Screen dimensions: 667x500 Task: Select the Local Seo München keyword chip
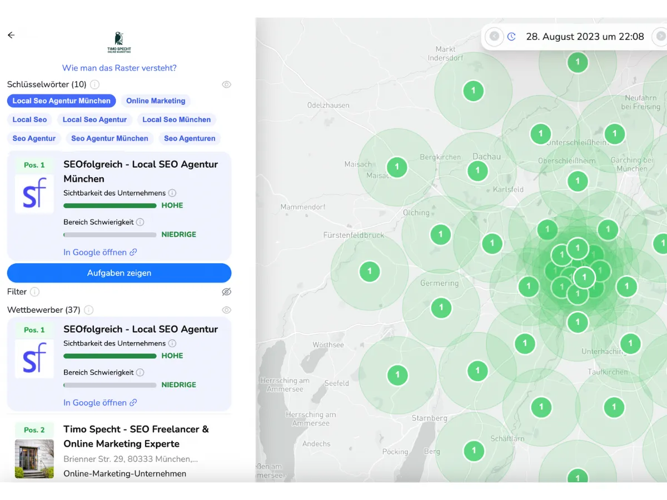(176, 119)
